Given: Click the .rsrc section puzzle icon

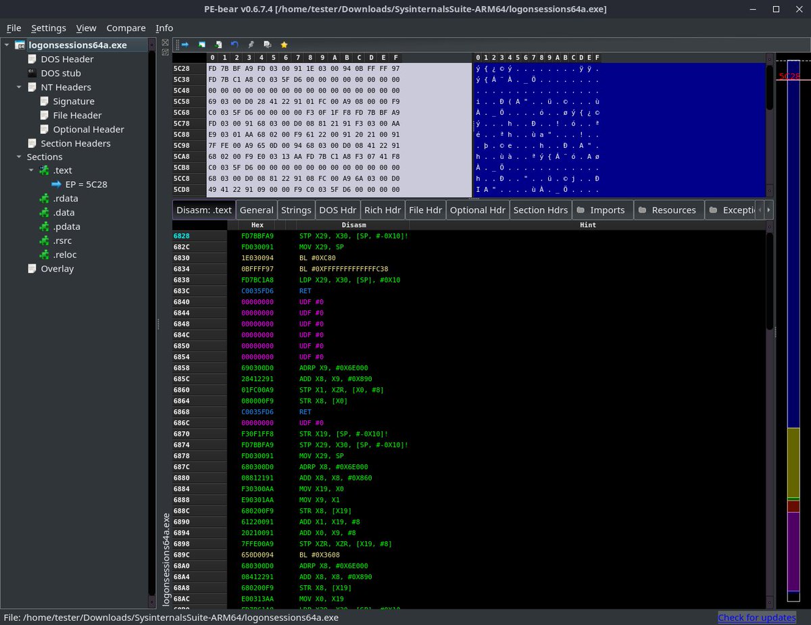Looking at the screenshot, I should coord(45,241).
